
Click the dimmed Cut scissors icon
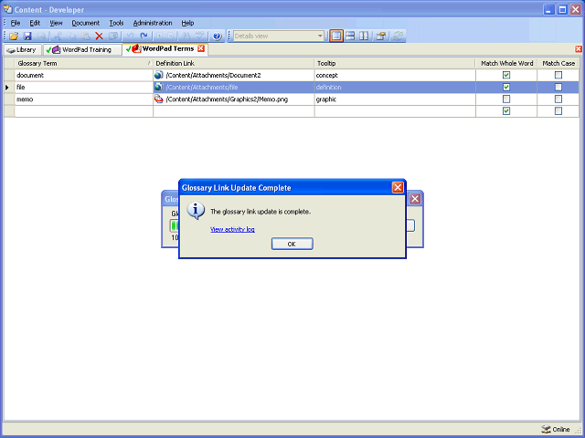[x=58, y=36]
